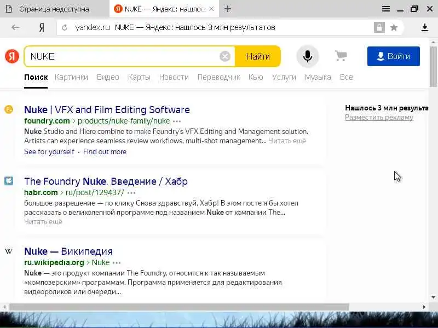438x328 pixels.
Task: Select the Поиск search tab
Action: coord(36,77)
